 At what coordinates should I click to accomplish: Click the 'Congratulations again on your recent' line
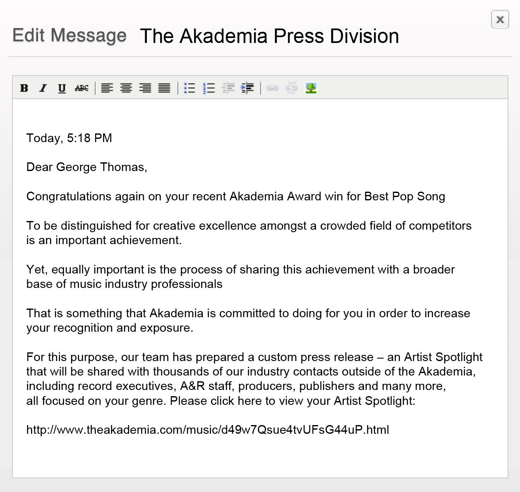coord(236,196)
